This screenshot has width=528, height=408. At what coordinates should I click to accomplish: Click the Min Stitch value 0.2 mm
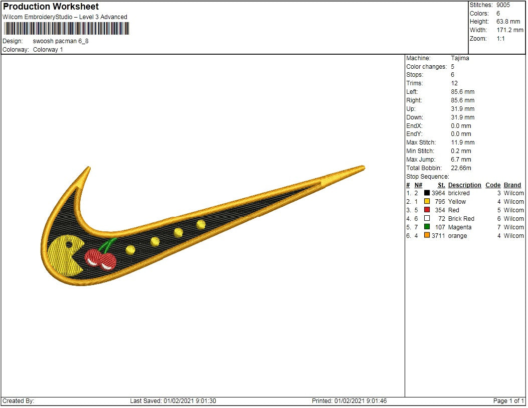(462, 151)
